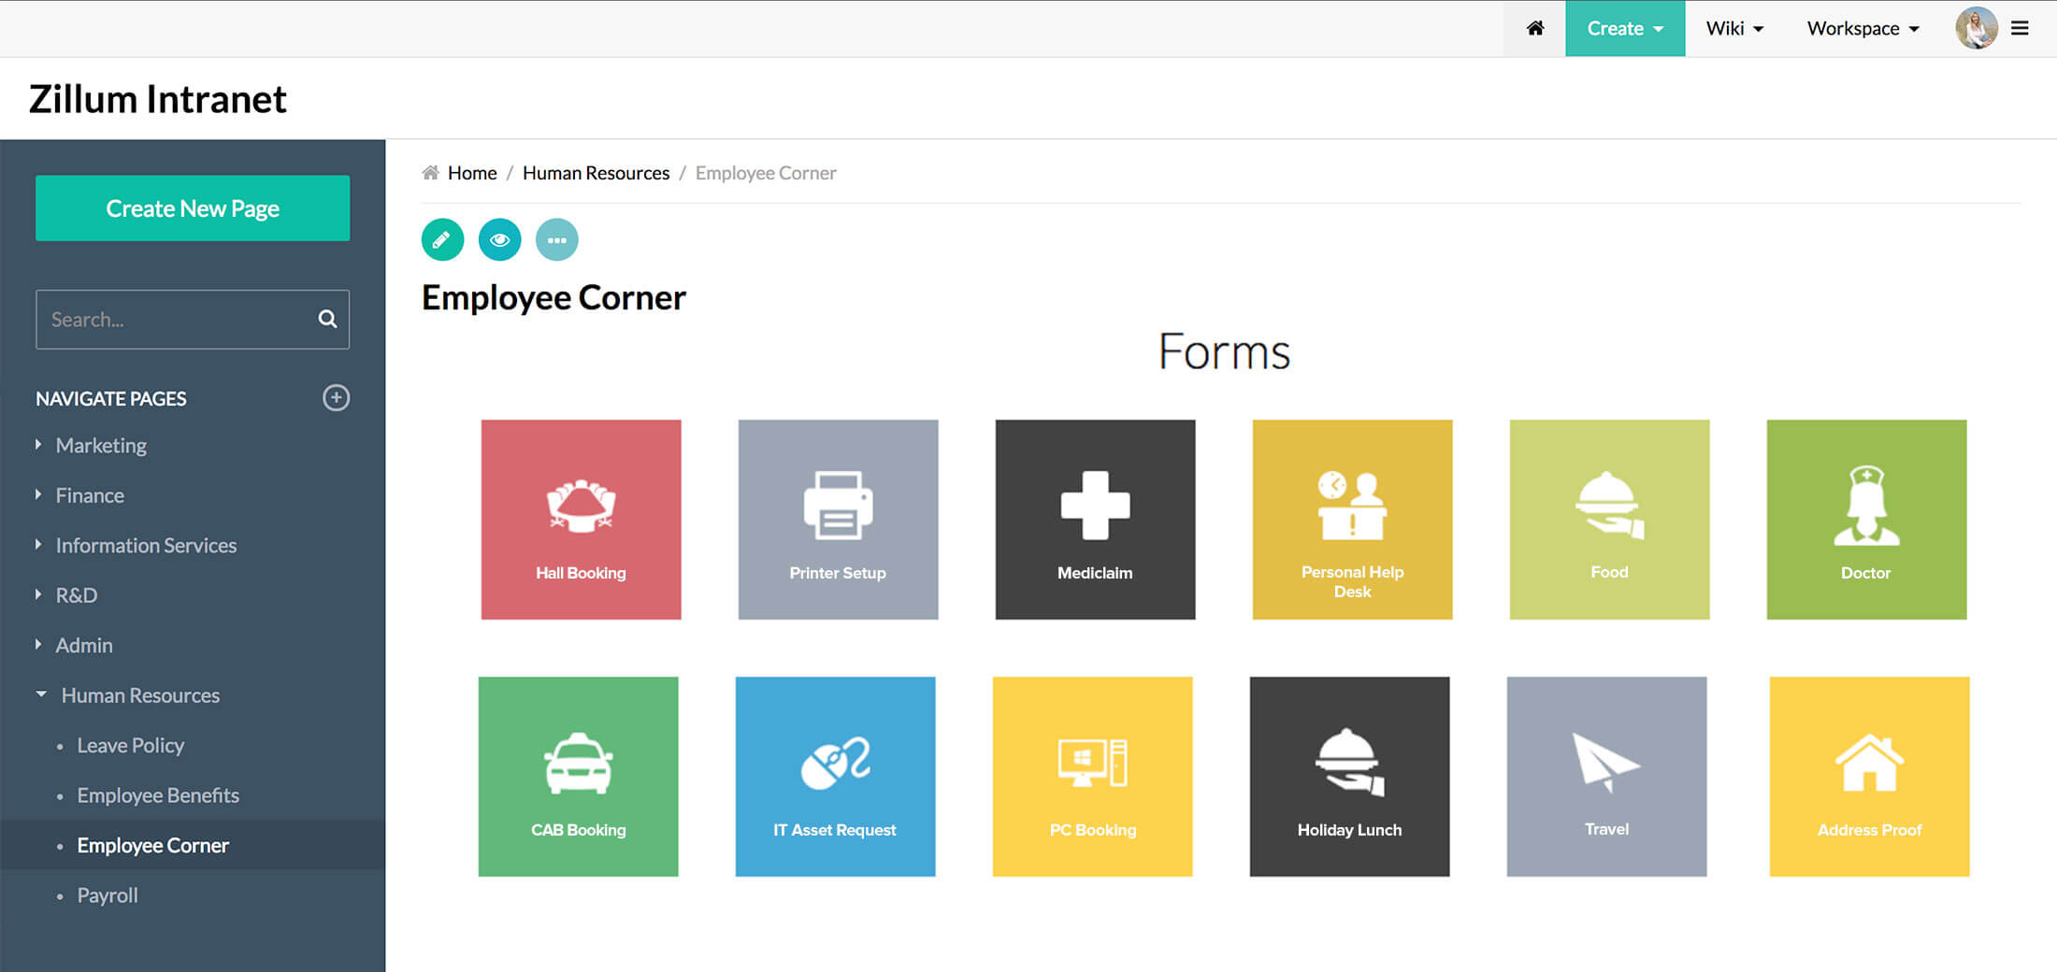Click the Human Resources breadcrumb link
Image resolution: width=2057 pixels, height=972 pixels.
596,173
